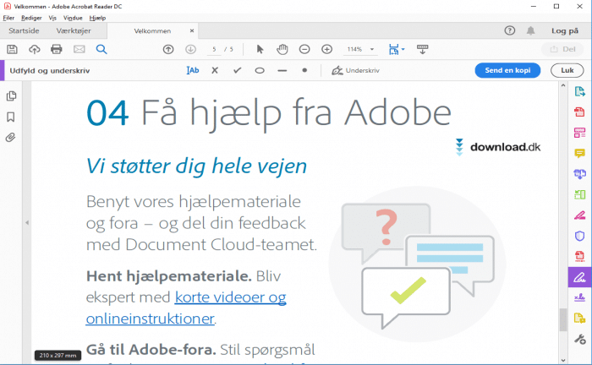
Task: Close the Velkommen tab
Action: point(192,31)
